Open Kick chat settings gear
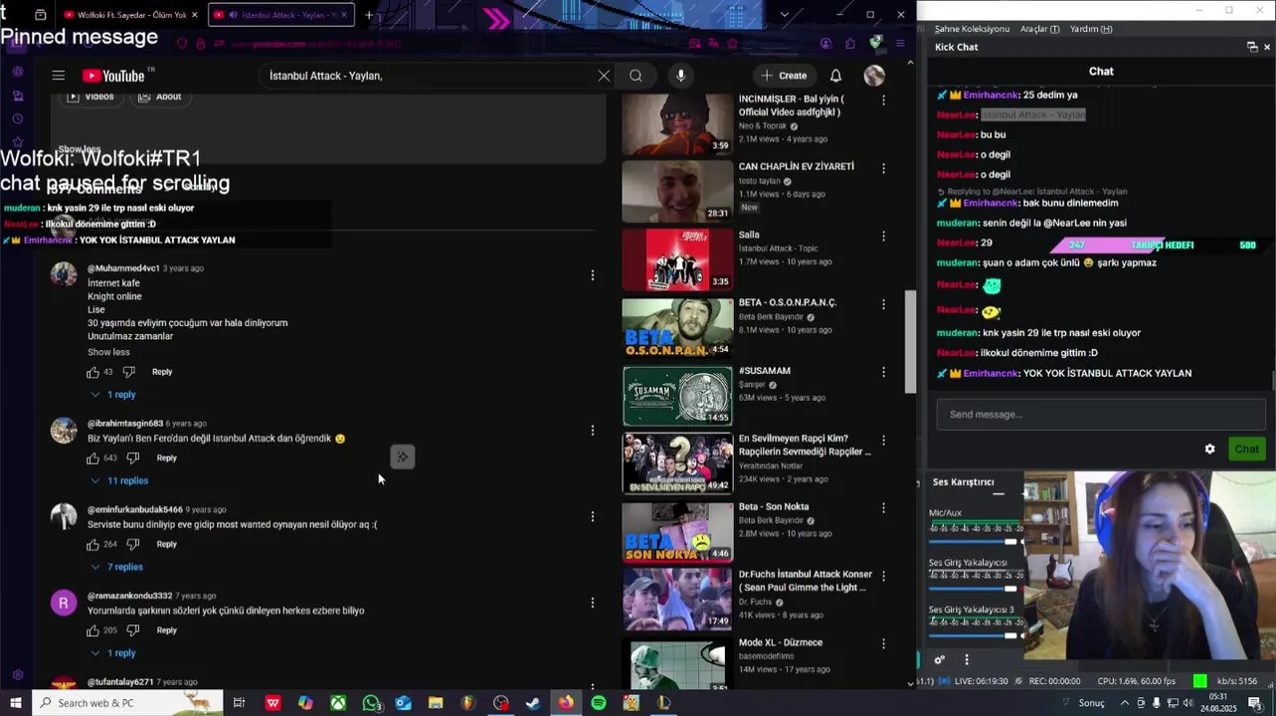The width and height of the screenshot is (1276, 716). [1209, 449]
